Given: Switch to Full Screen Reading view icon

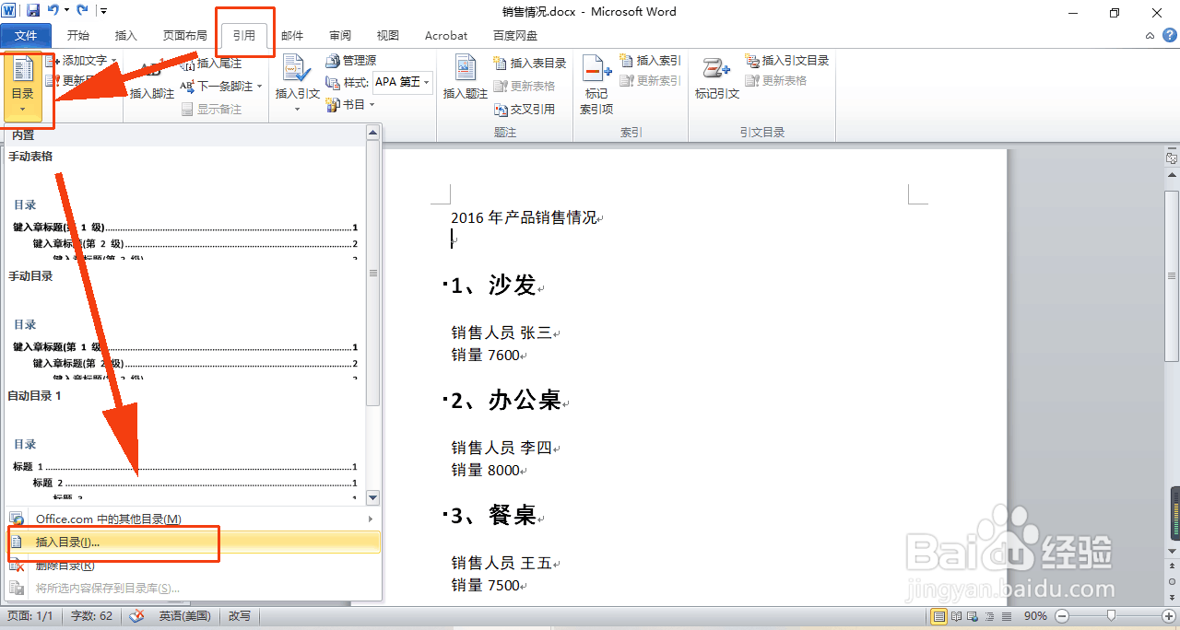Looking at the screenshot, I should (957, 616).
